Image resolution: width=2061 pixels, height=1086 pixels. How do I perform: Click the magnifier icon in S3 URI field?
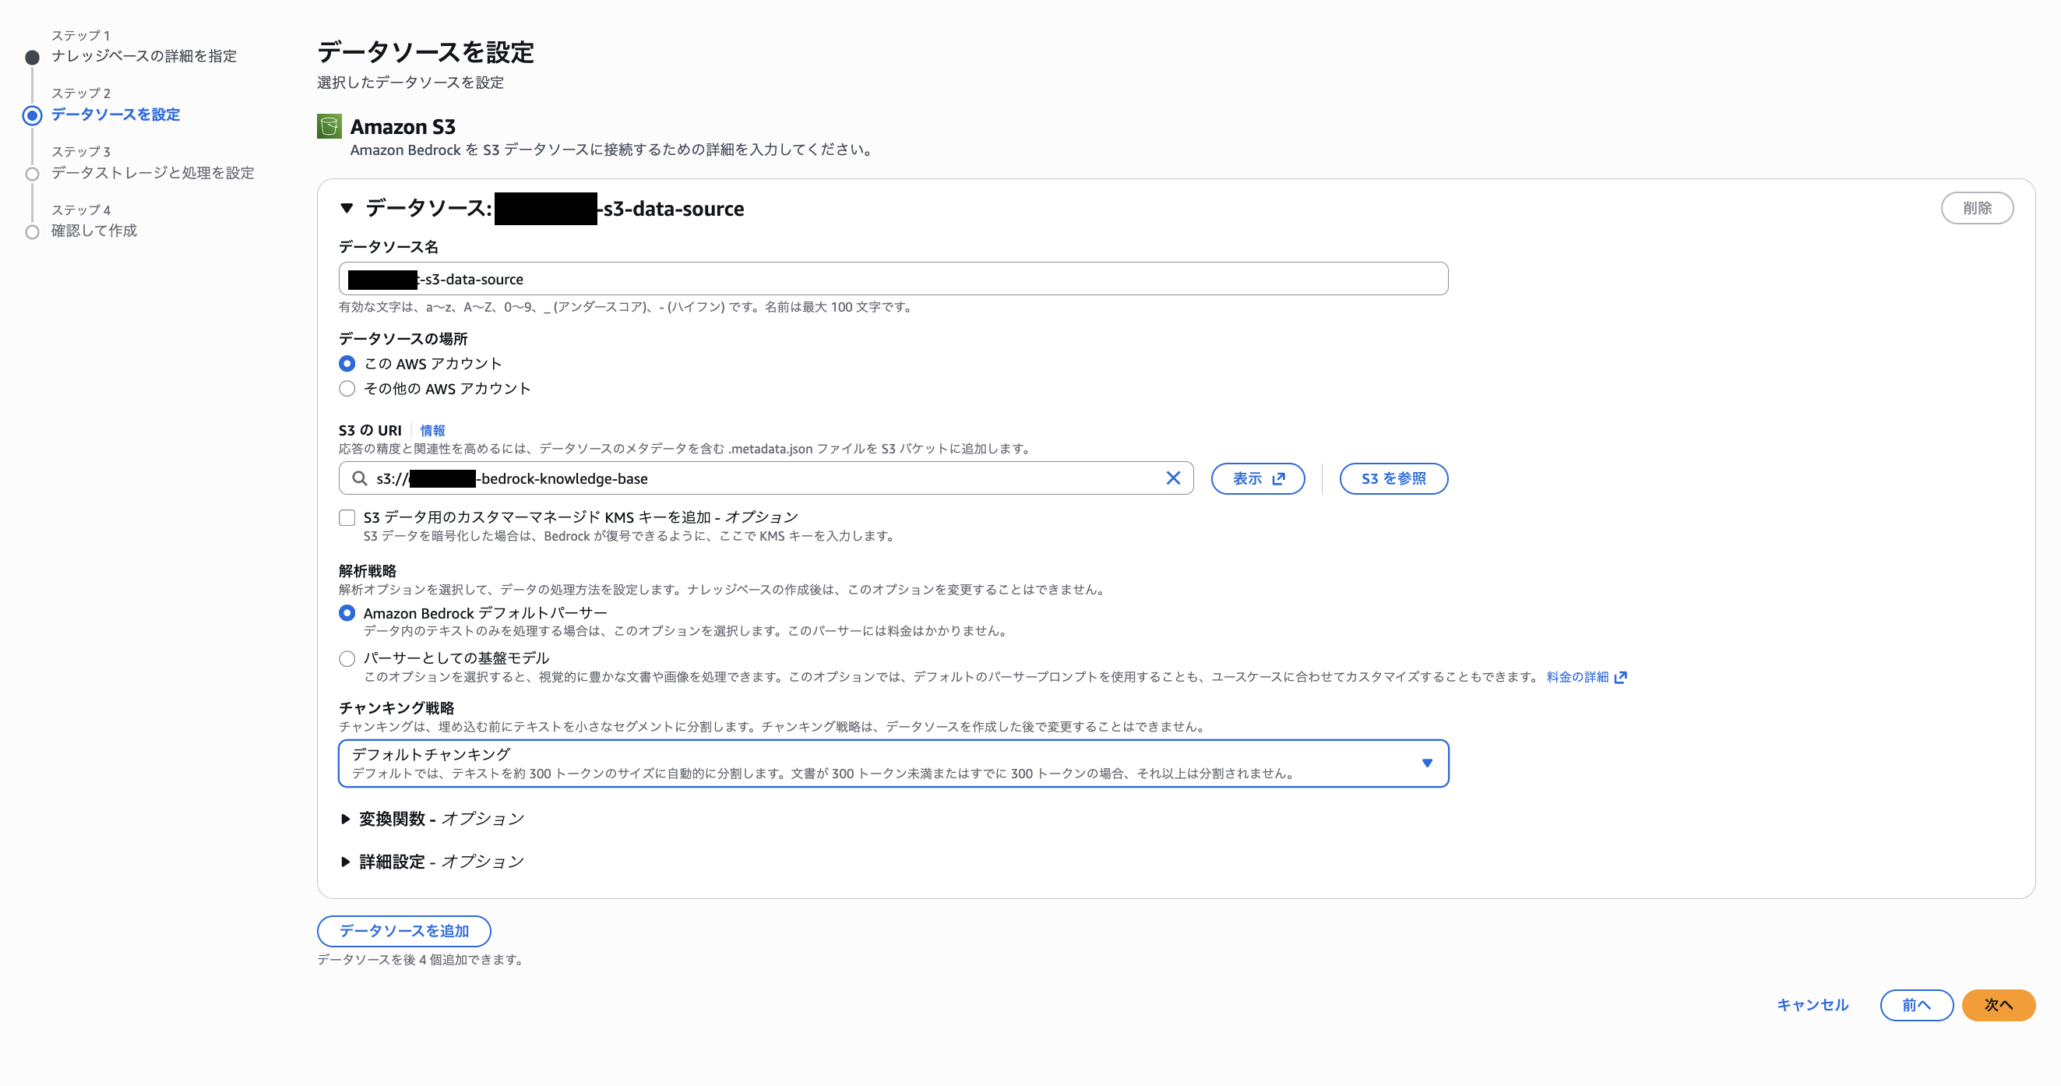[359, 478]
